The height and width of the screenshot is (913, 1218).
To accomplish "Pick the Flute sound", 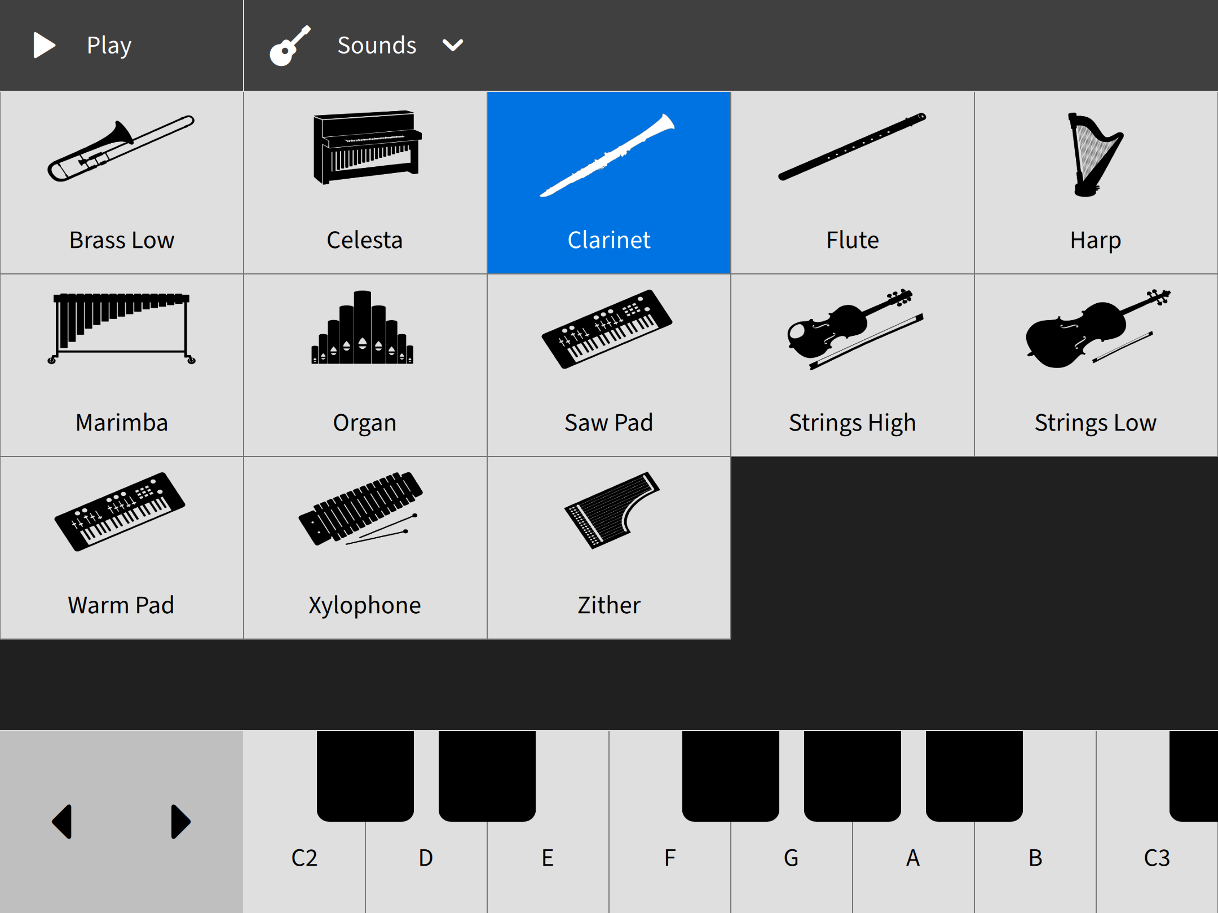I will [x=852, y=183].
